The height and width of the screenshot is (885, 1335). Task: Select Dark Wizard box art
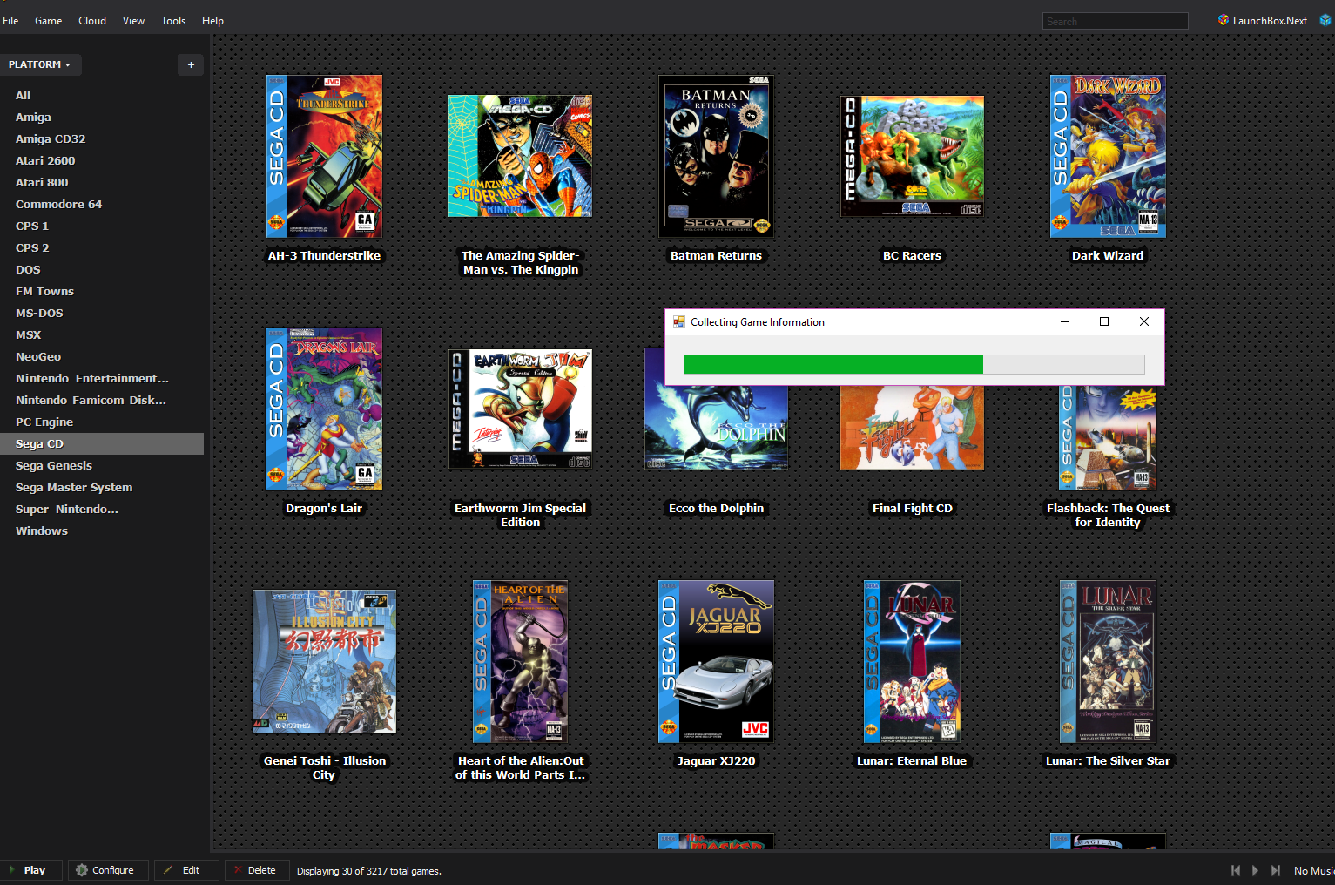[1108, 156]
